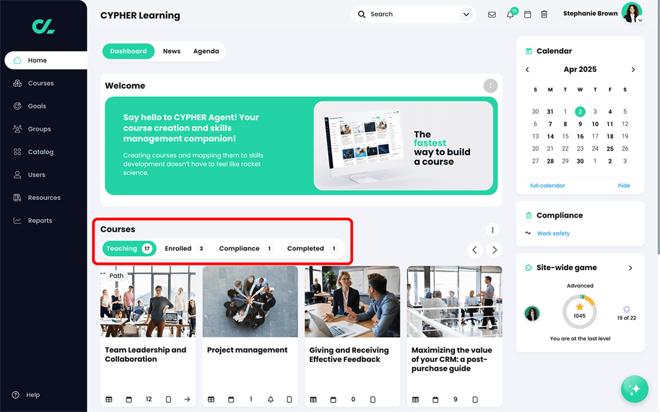Switch to the Agenda tab
This screenshot has height=412, width=660.
pos(206,51)
